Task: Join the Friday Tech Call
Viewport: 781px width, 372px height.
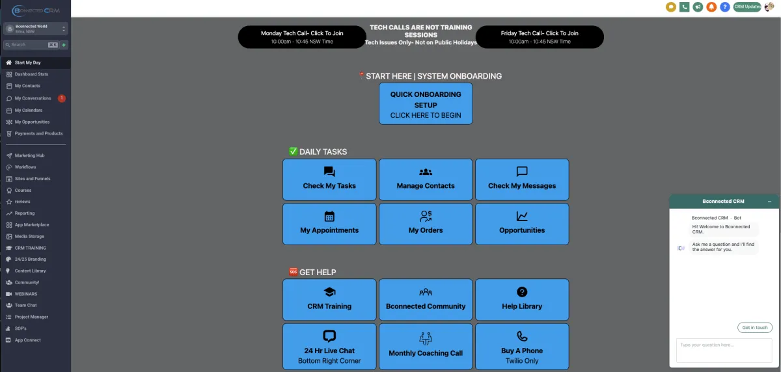Action: pyautogui.click(x=540, y=37)
